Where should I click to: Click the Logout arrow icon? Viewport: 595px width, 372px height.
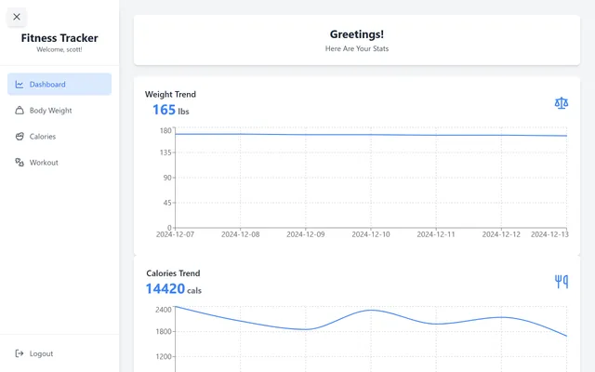(20, 353)
